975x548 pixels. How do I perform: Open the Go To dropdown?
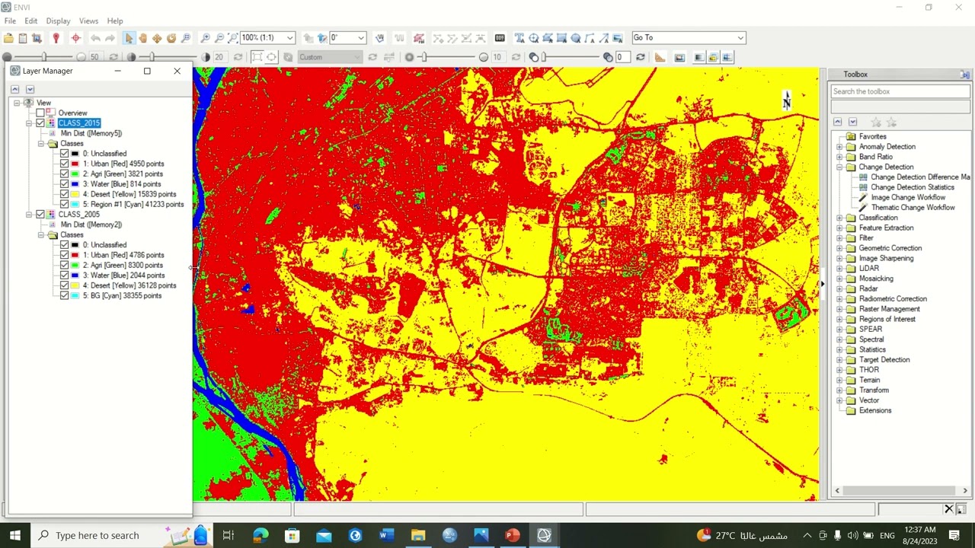[740, 37]
